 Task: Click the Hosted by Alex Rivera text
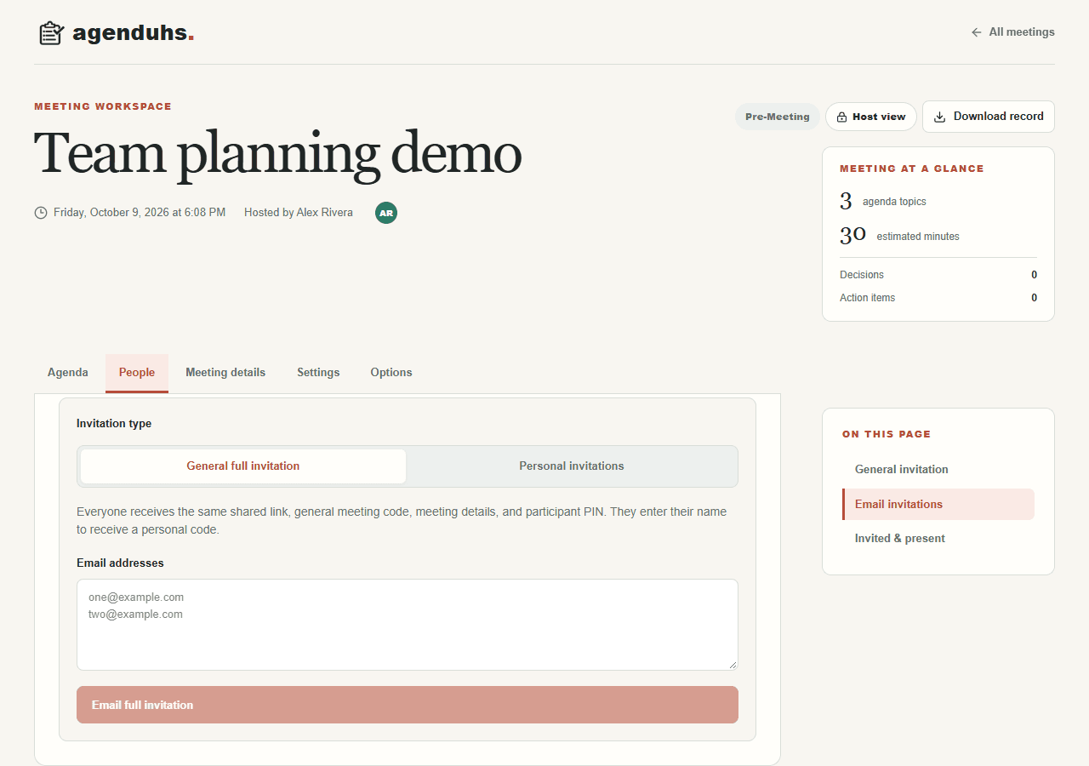299,213
